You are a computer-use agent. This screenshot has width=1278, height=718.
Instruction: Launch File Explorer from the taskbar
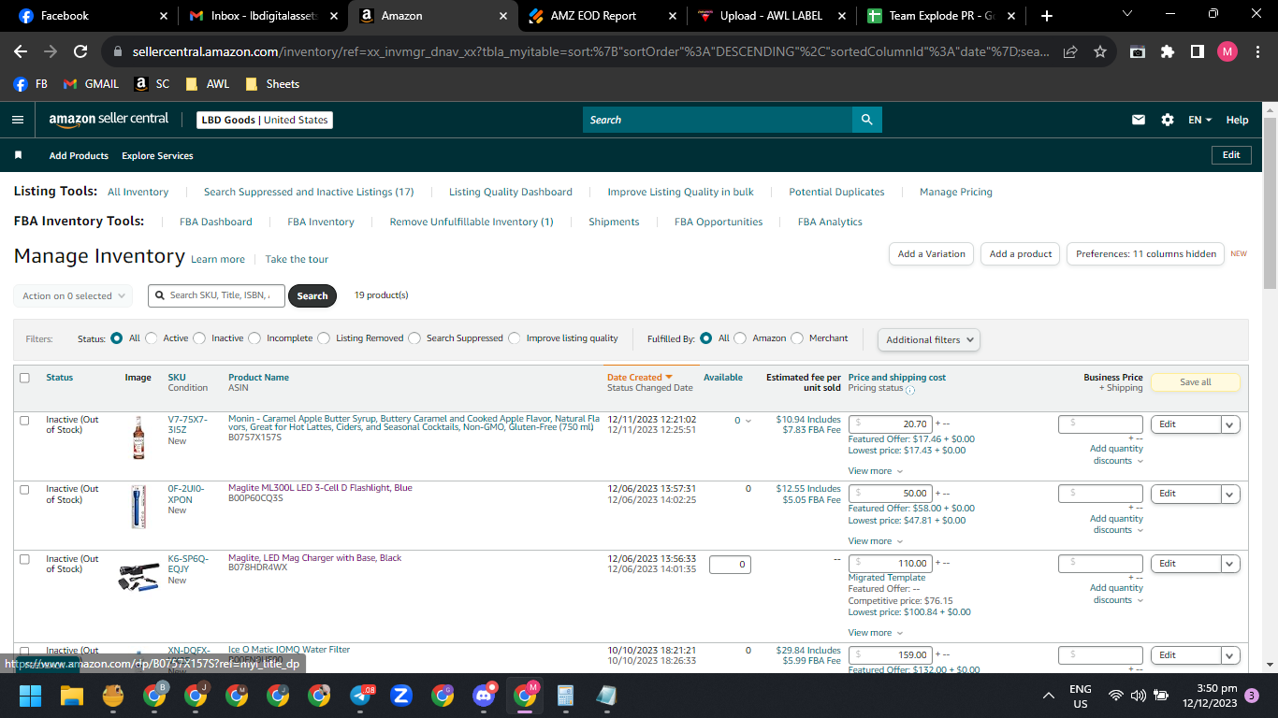(x=72, y=696)
